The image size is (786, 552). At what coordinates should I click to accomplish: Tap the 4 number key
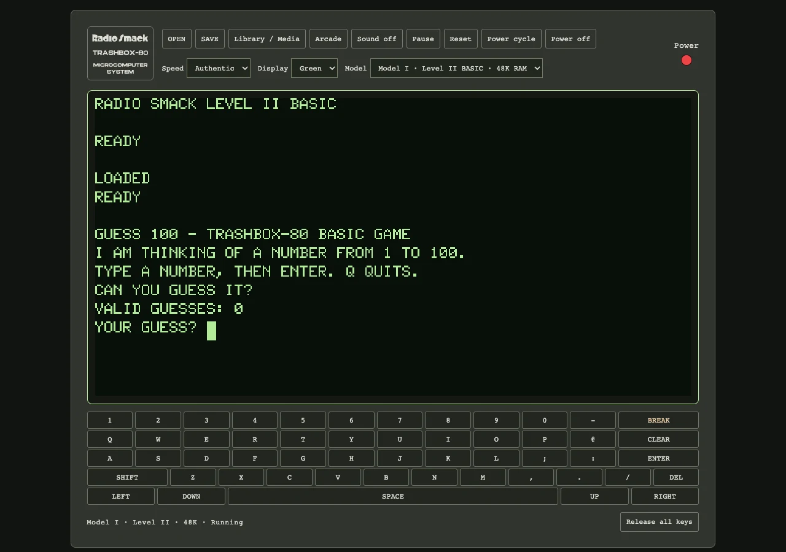pyautogui.click(x=255, y=420)
